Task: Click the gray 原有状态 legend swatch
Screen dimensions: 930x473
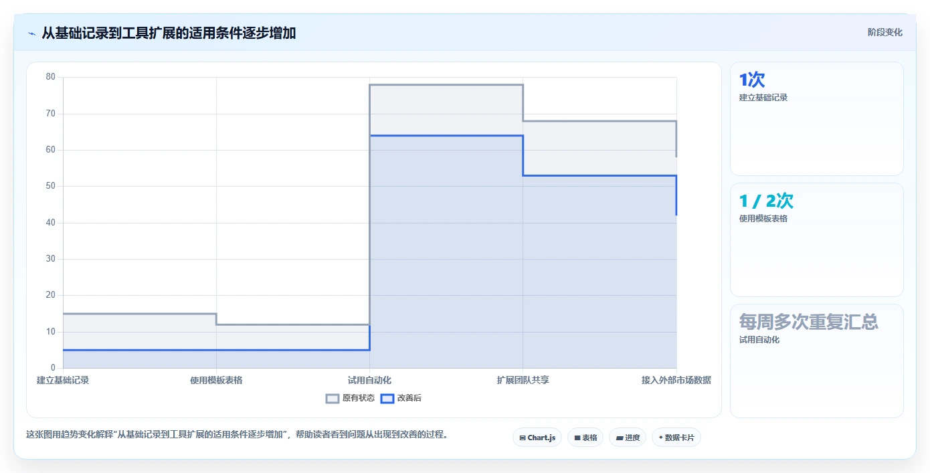Action: 333,398
